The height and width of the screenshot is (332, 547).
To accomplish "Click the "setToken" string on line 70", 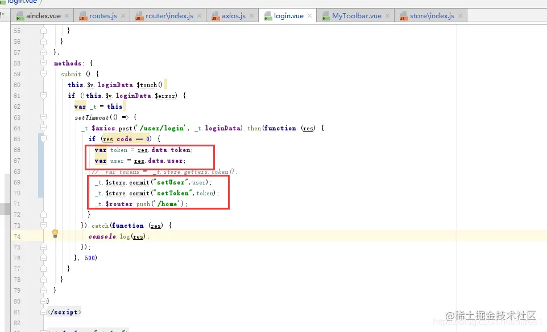I will pyautogui.click(x=173, y=193).
